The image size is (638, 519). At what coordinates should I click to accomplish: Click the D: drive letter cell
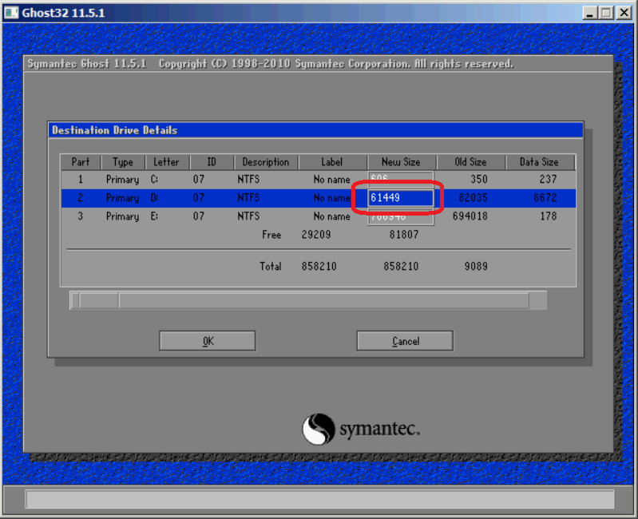click(x=154, y=198)
